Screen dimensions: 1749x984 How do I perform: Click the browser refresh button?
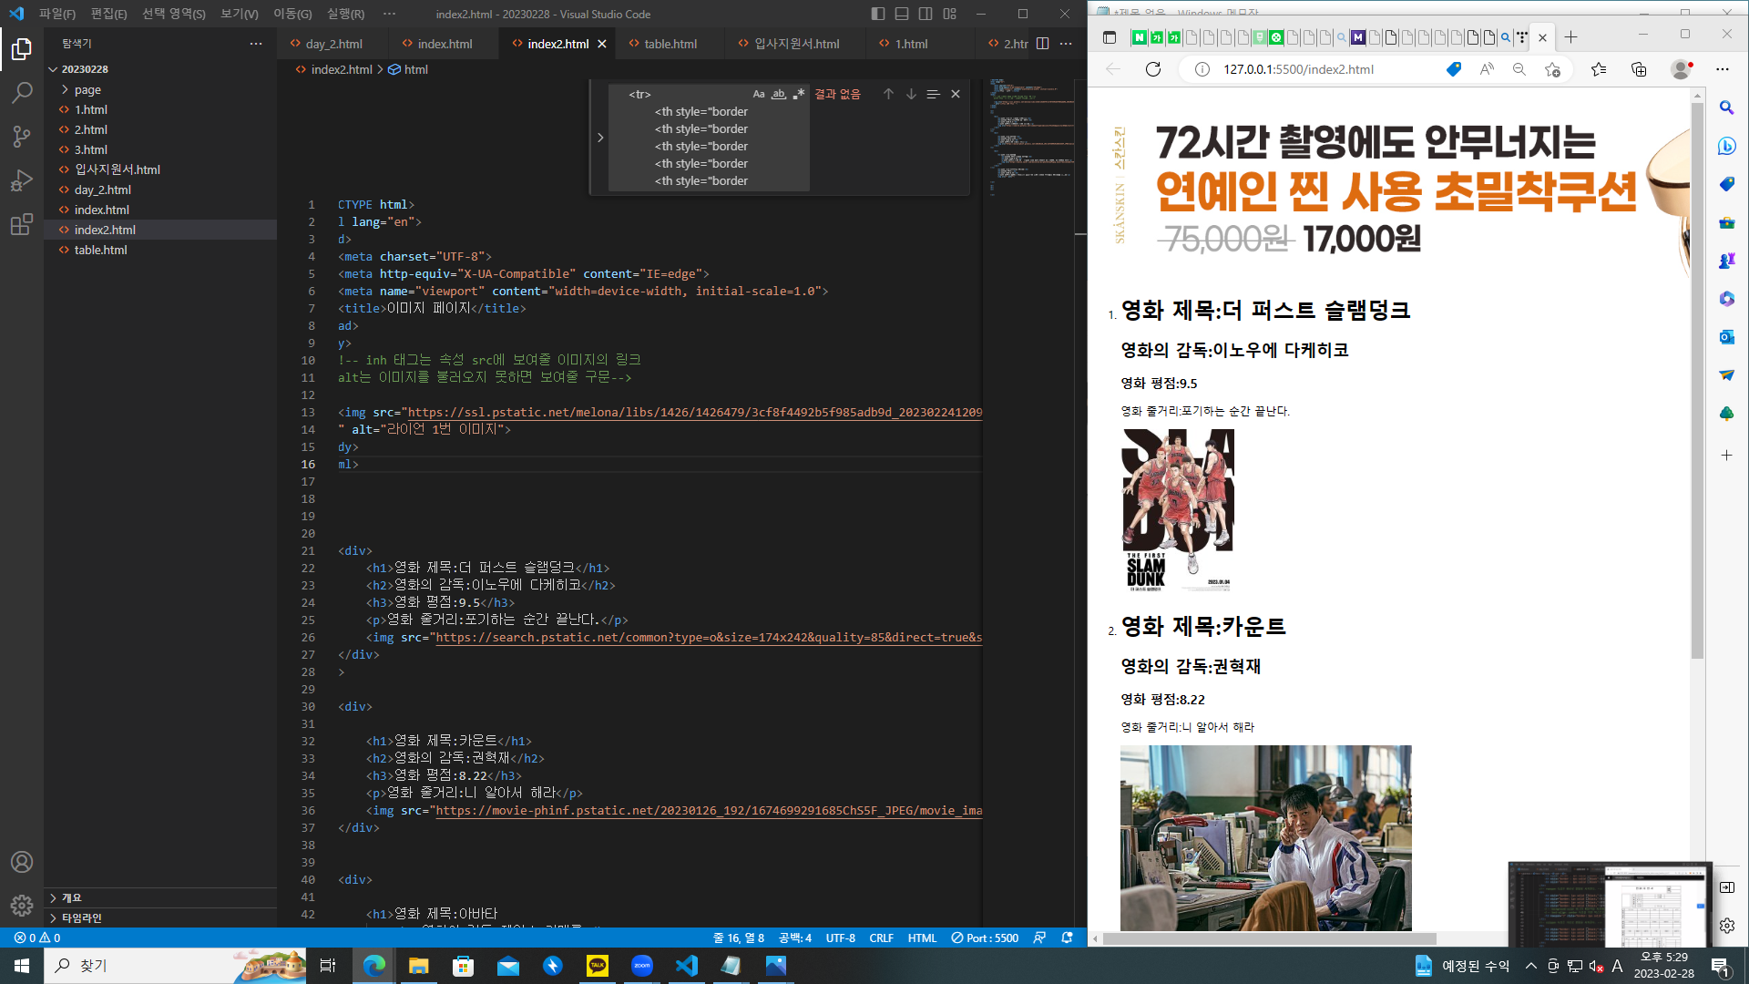1153,69
